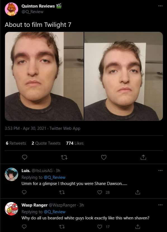View the 774 Likes list
This screenshot has height=232, width=167.
75,143
